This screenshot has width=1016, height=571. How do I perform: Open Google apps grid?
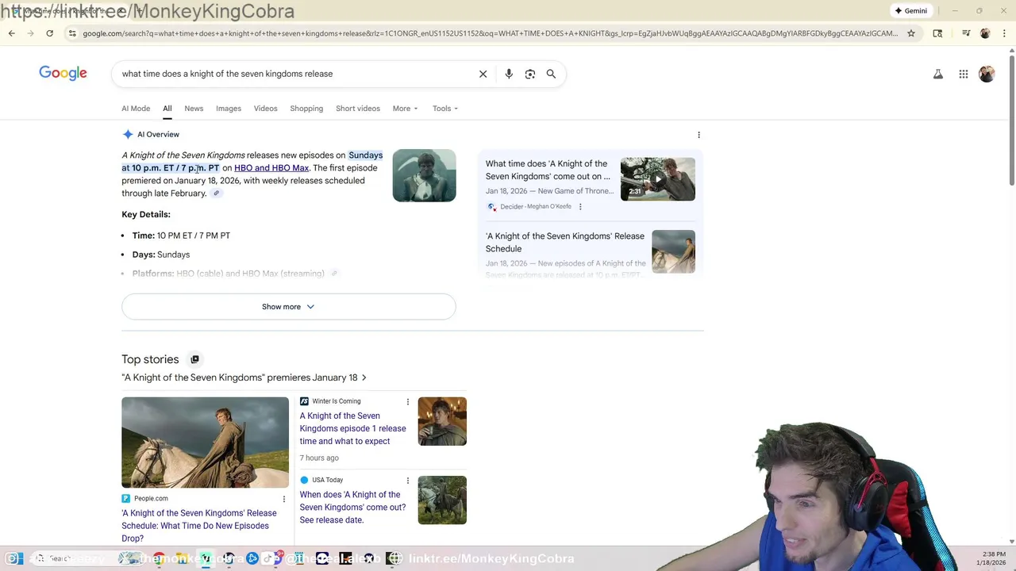pyautogui.click(x=964, y=74)
